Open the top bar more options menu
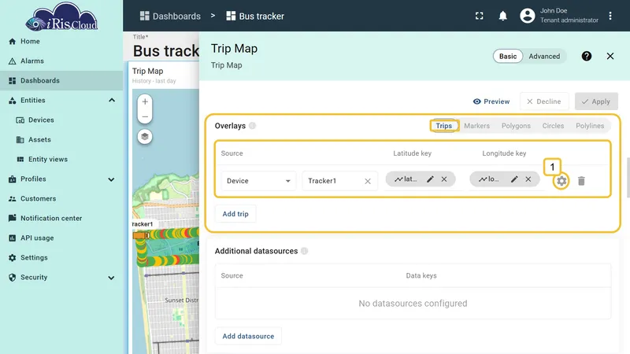The width and height of the screenshot is (630, 354). (x=610, y=16)
